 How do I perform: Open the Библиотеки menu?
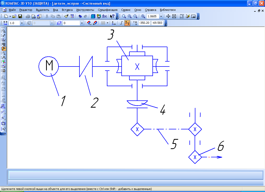pos(168,10)
